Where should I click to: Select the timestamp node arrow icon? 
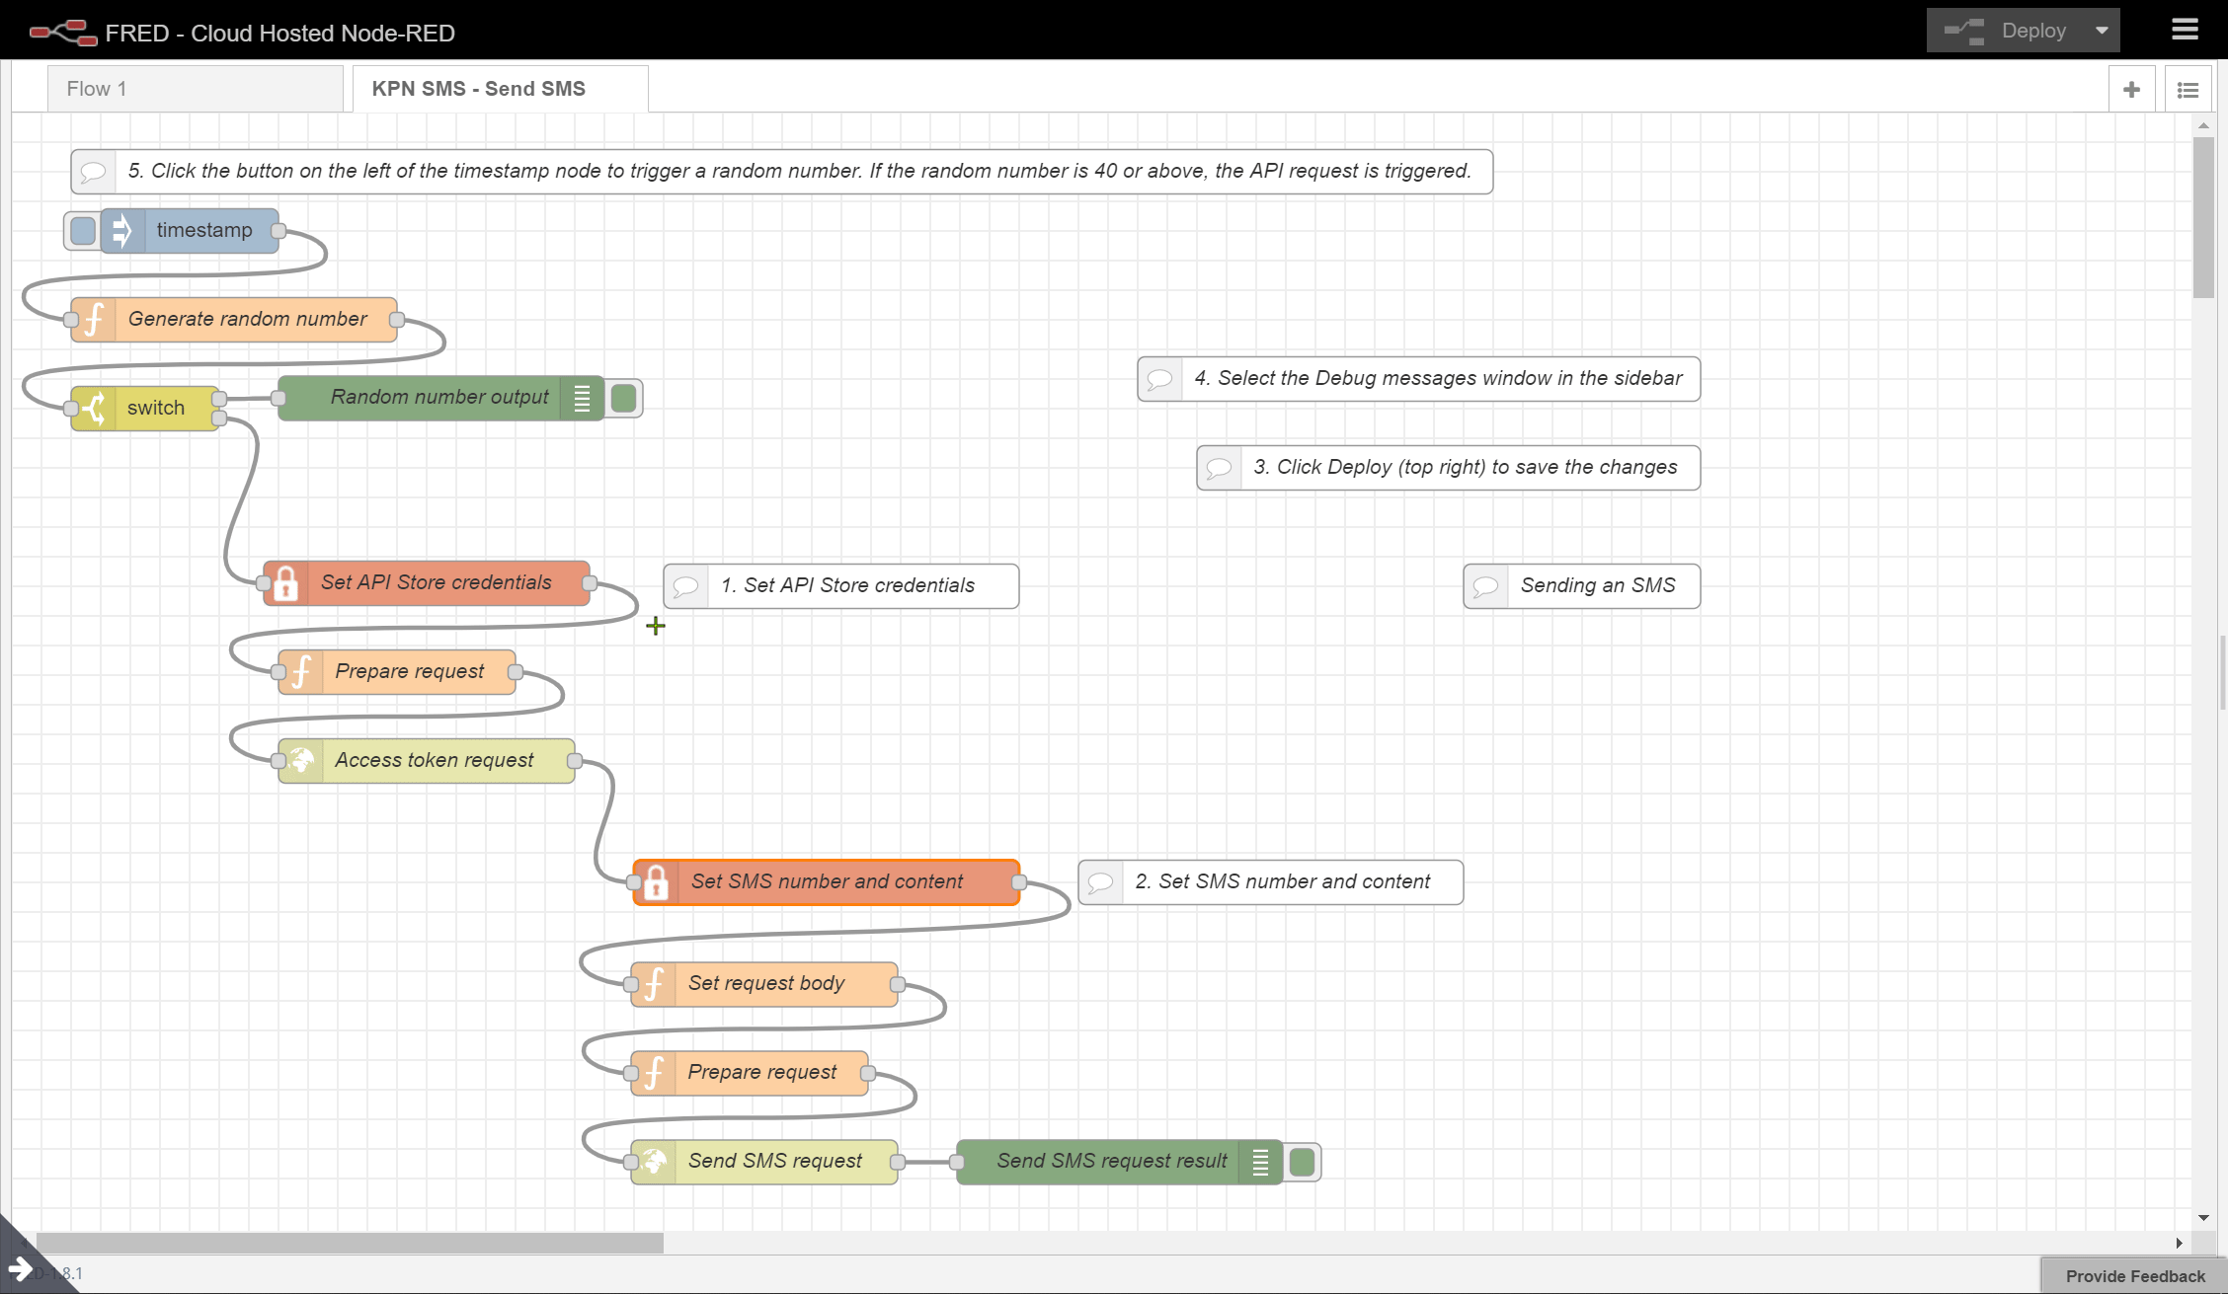click(x=122, y=231)
